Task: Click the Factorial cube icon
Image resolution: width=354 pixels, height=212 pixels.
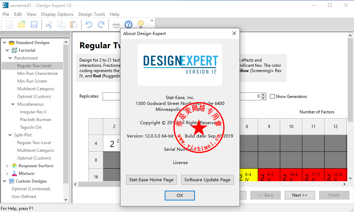Action: 14,50
